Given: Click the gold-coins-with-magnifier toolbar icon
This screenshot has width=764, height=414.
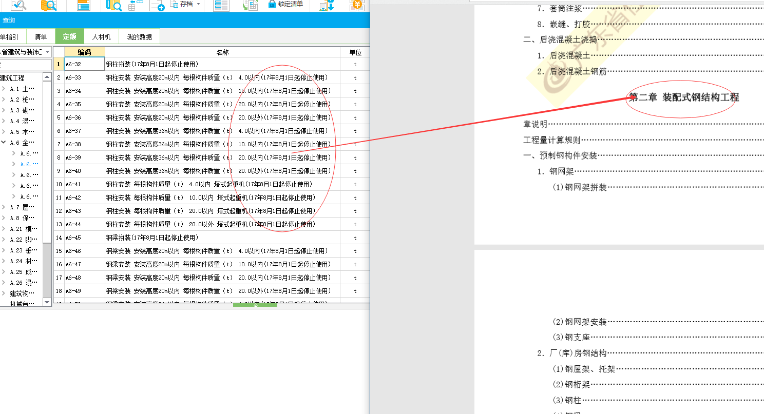Looking at the screenshot, I should click(49, 5).
